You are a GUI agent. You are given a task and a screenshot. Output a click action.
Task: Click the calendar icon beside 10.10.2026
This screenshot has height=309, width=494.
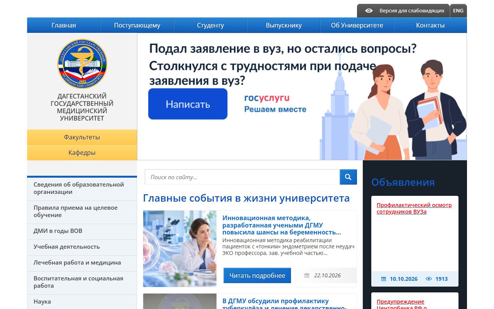pyautogui.click(x=384, y=279)
